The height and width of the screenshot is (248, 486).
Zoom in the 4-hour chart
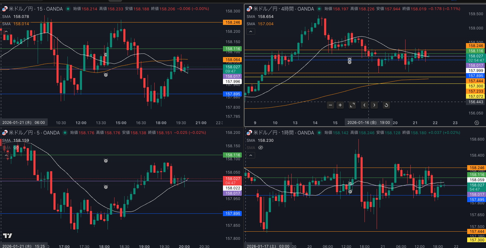click(340, 105)
